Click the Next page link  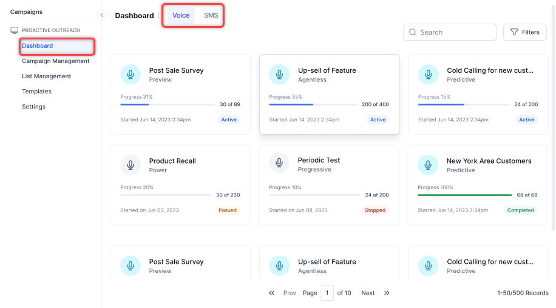pyautogui.click(x=368, y=293)
